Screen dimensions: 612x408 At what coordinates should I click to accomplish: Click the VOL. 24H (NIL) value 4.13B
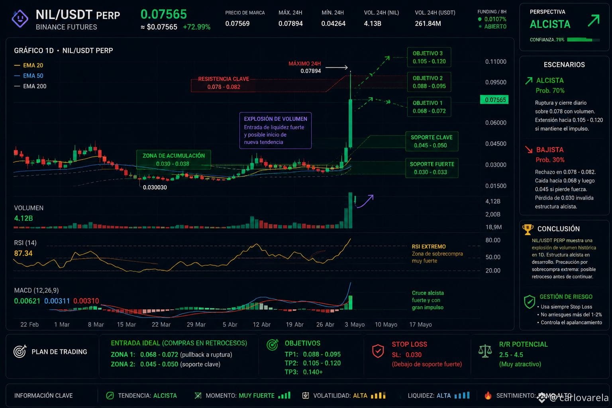[x=373, y=24]
